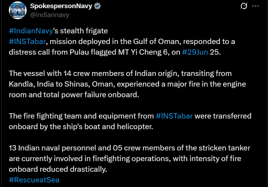Click #INSTabar hashtag before "mission deployed"
Screen dimensions: 268x187
click(27, 42)
